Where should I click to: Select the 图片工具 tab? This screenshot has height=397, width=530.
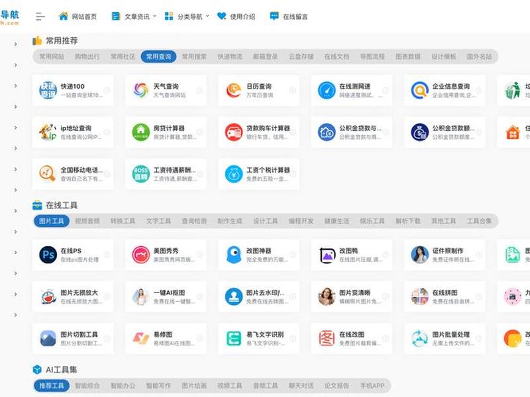click(x=52, y=221)
